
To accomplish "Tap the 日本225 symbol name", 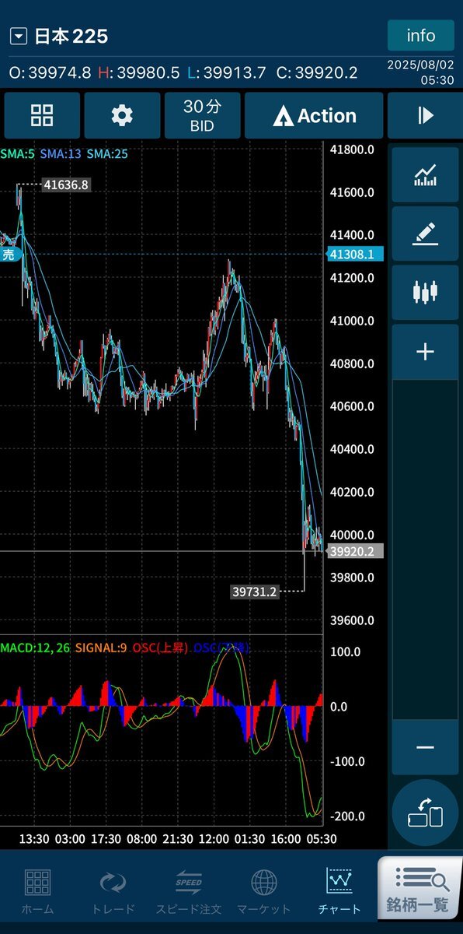I will [71, 37].
